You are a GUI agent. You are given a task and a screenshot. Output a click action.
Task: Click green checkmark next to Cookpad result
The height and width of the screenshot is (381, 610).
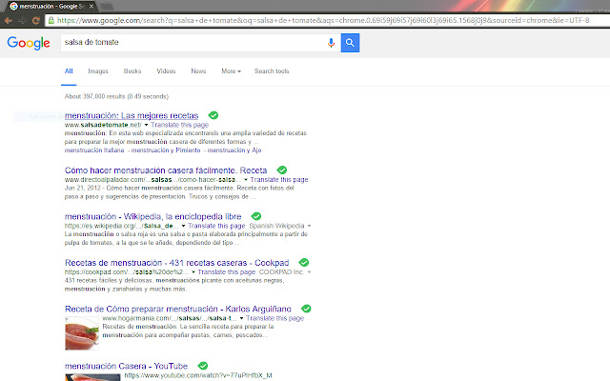point(304,263)
